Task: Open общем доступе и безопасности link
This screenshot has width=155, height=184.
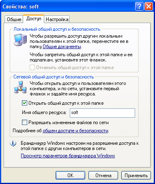Action: 75,131
